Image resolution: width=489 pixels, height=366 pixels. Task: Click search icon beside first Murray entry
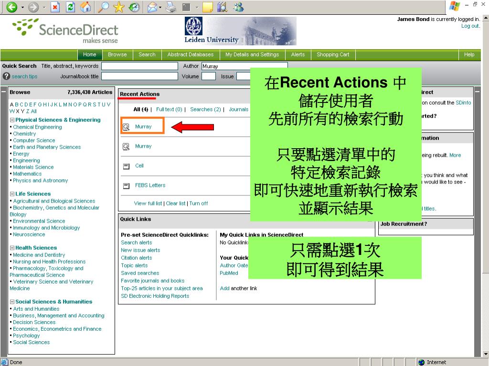[126, 127]
